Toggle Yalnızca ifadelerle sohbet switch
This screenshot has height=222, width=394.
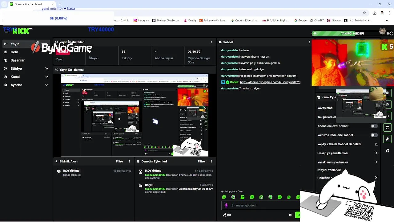coord(374,135)
